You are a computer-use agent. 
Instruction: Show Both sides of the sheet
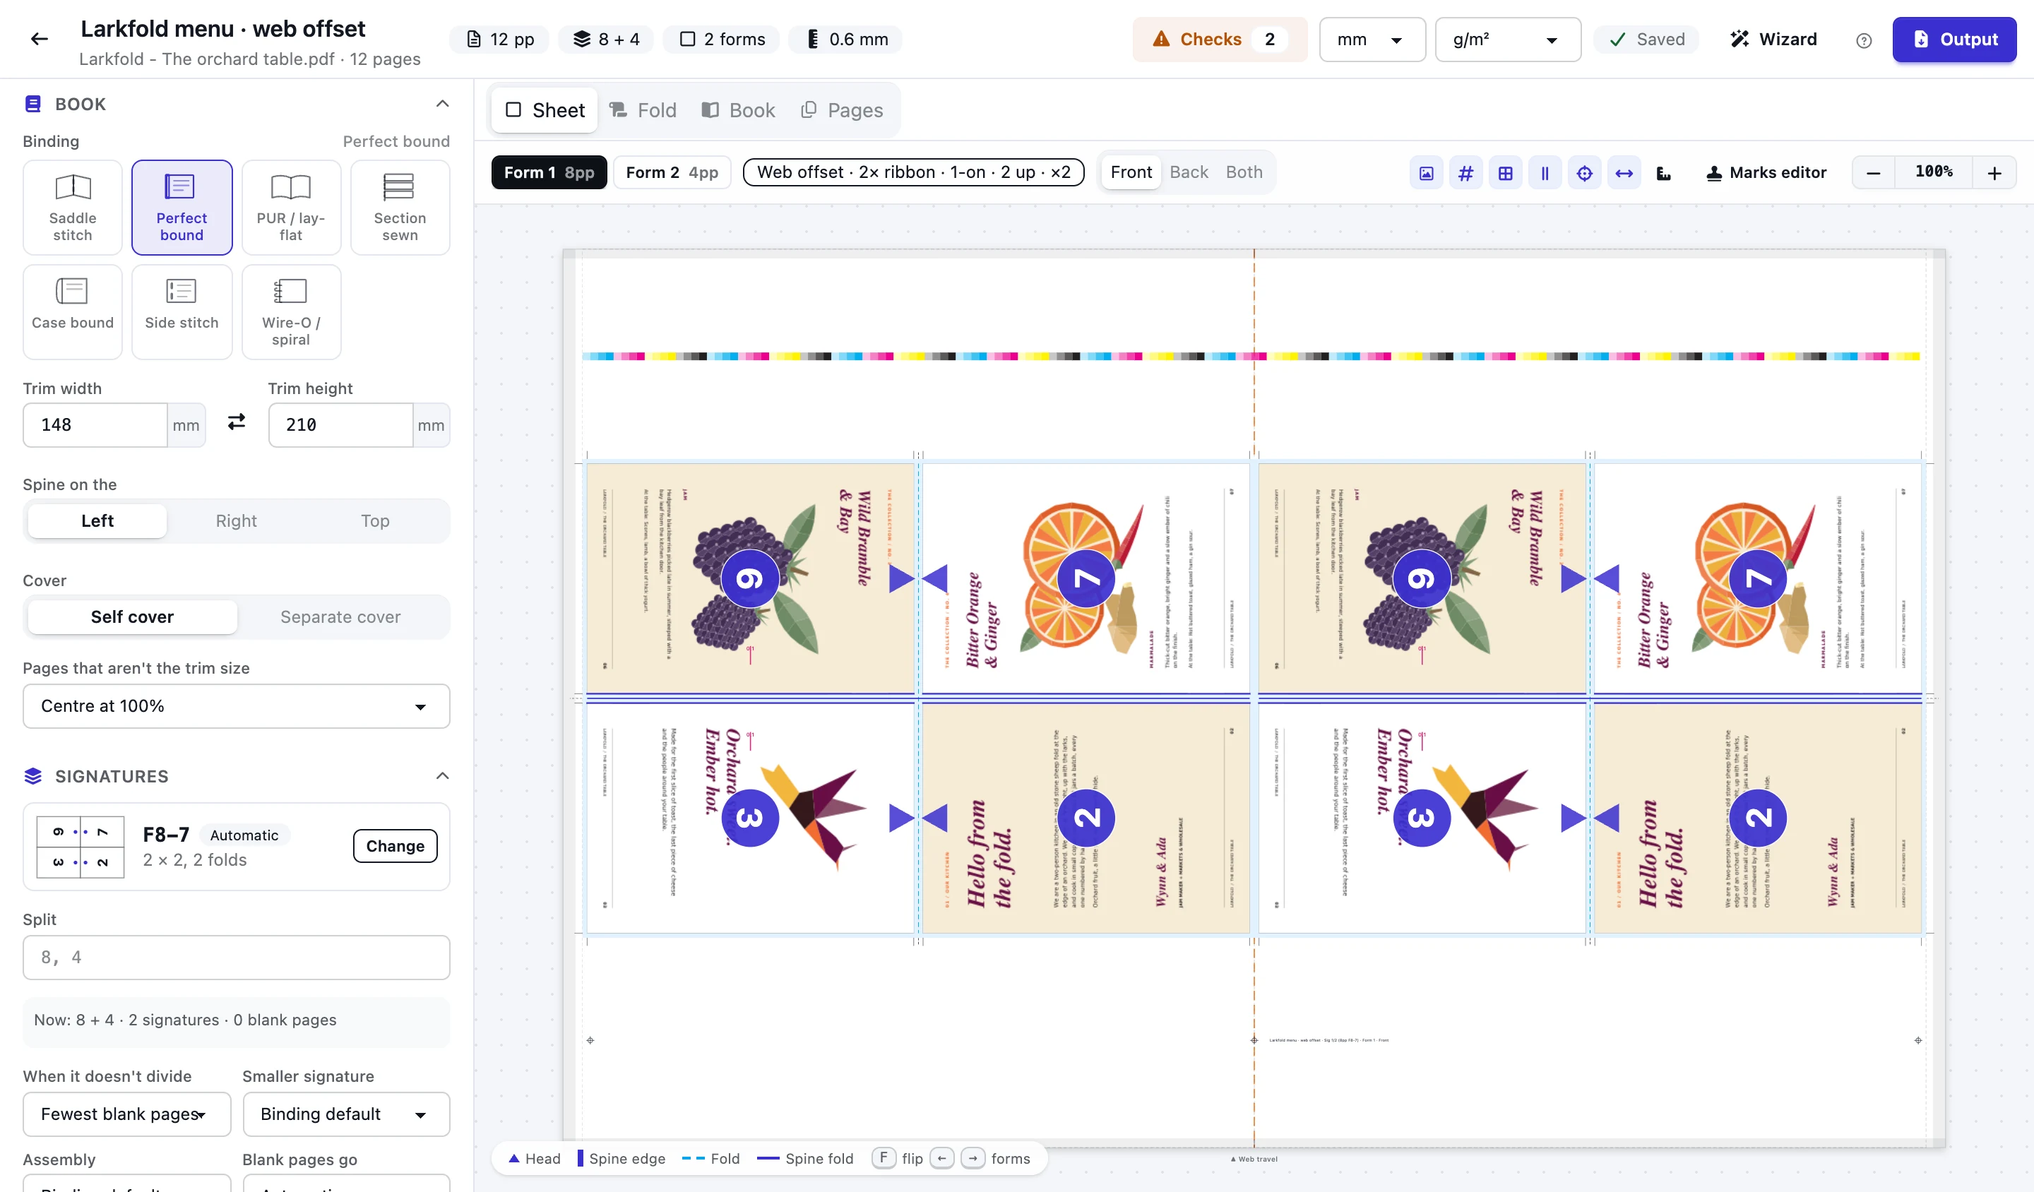click(1244, 172)
